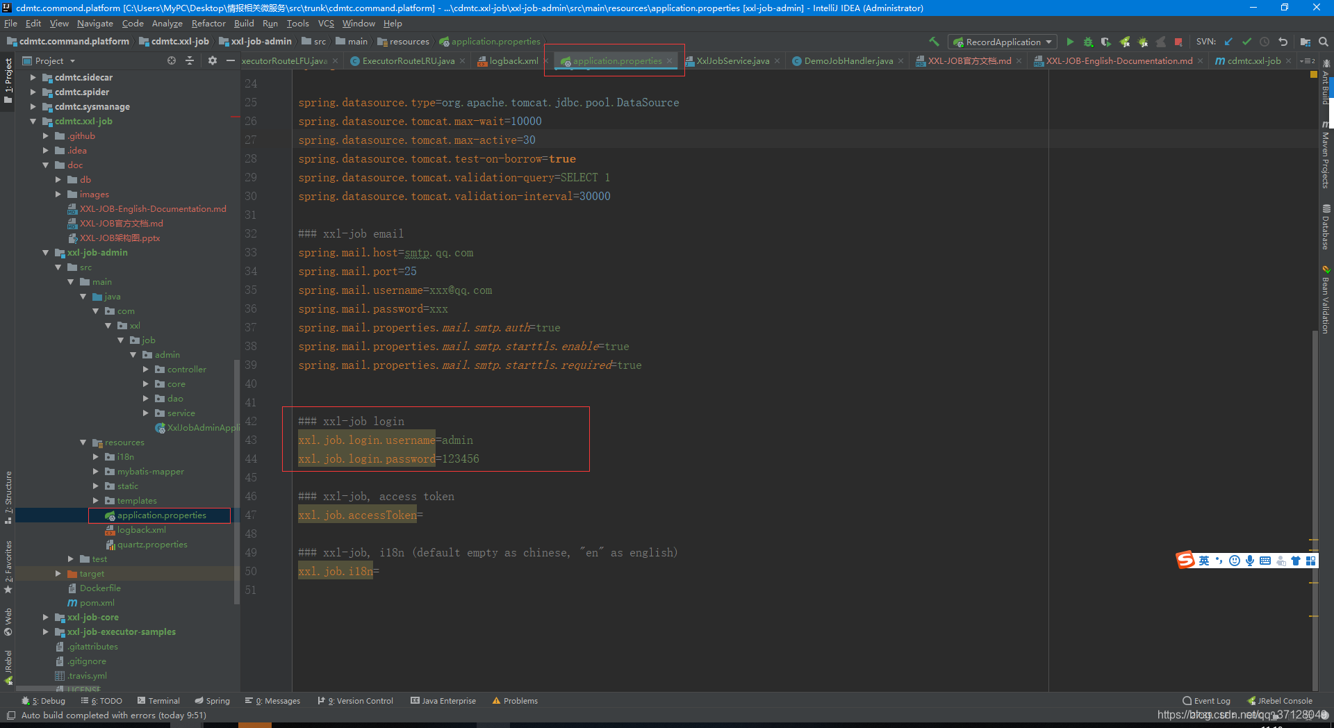Open the Version Control tool window
The height and width of the screenshot is (728, 1334).
click(355, 701)
